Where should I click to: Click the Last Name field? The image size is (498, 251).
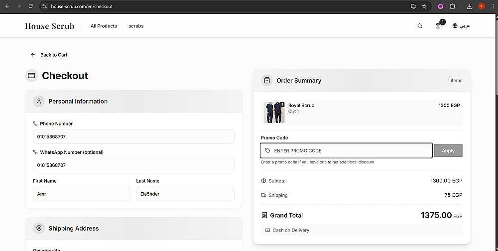[x=185, y=194]
